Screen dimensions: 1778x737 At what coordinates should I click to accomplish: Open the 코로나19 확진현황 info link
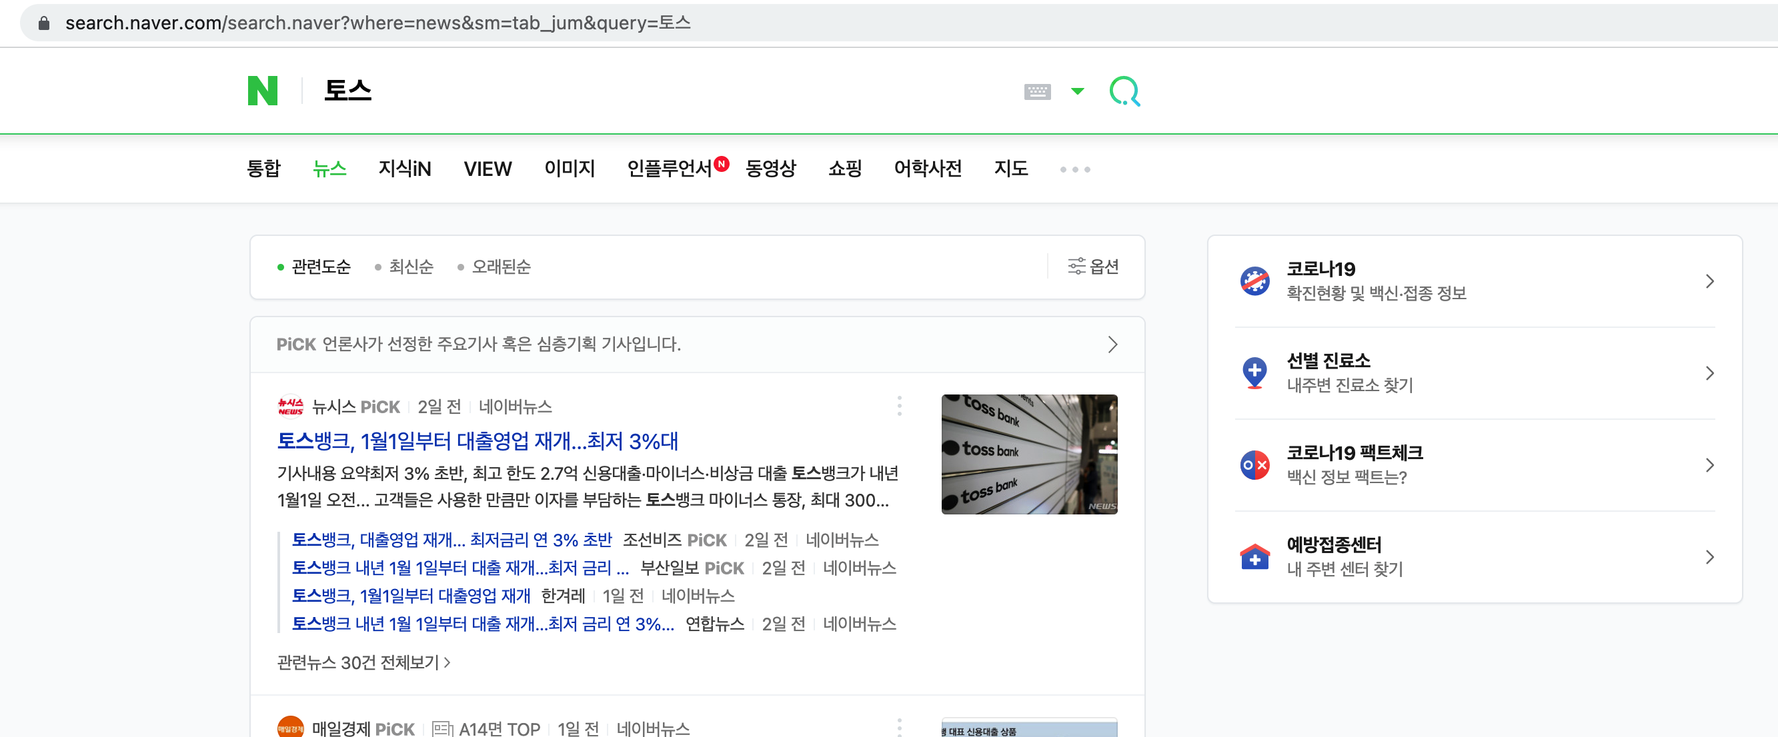(1377, 281)
